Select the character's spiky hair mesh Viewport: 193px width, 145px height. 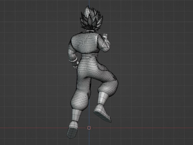[92, 19]
